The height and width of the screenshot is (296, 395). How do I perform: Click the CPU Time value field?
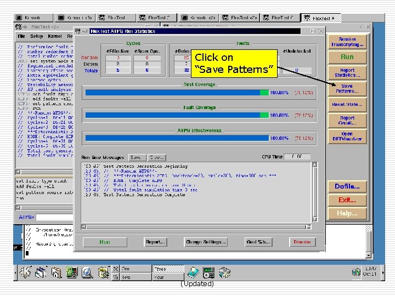coord(297,157)
